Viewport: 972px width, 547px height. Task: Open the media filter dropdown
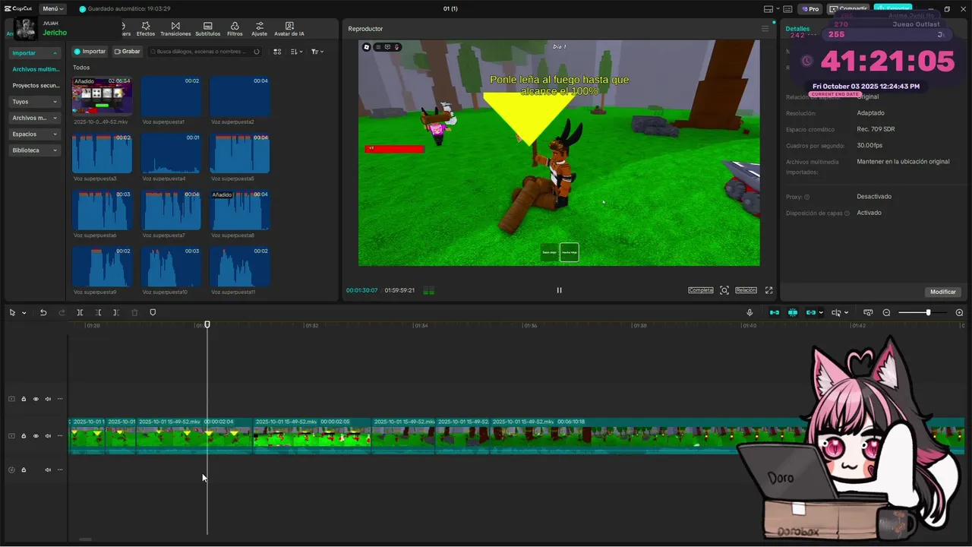coord(317,52)
